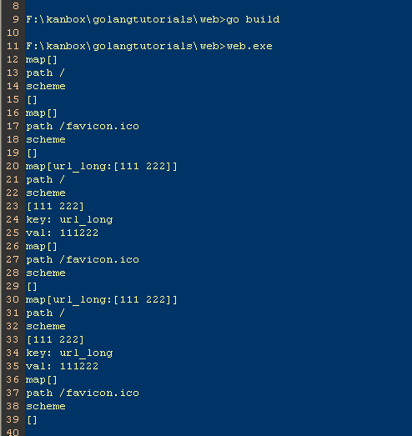Screen dimensions: 412x436
Task: Click '[111 222]' on line 23
Action: pyautogui.click(x=55, y=206)
